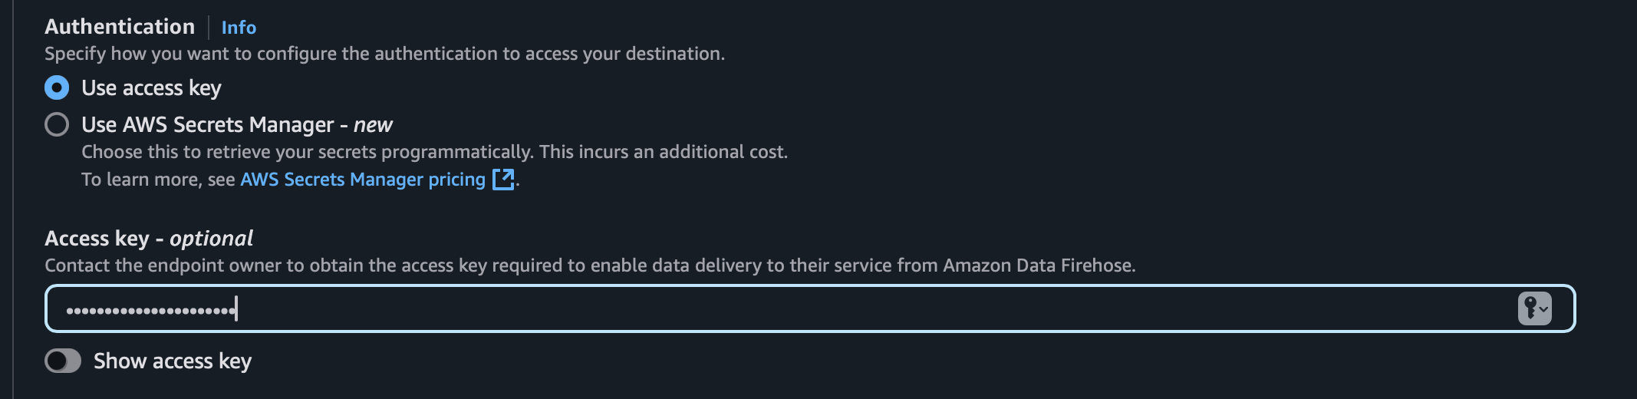
Task: Open the Info link beside Authentication
Action: (239, 28)
